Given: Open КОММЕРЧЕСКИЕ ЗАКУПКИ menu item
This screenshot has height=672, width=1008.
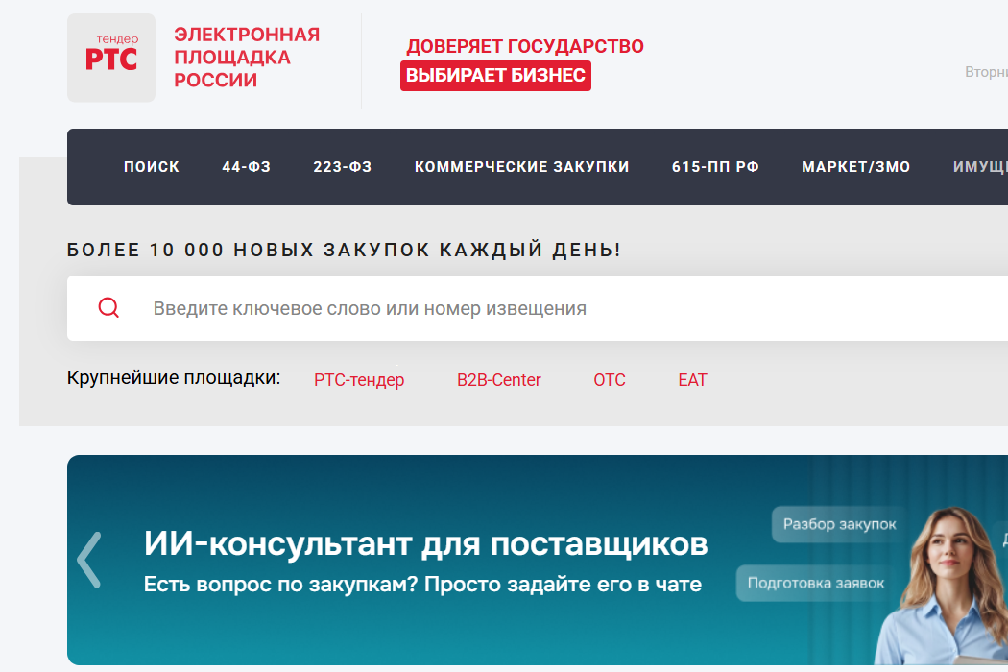Looking at the screenshot, I should pos(522,167).
